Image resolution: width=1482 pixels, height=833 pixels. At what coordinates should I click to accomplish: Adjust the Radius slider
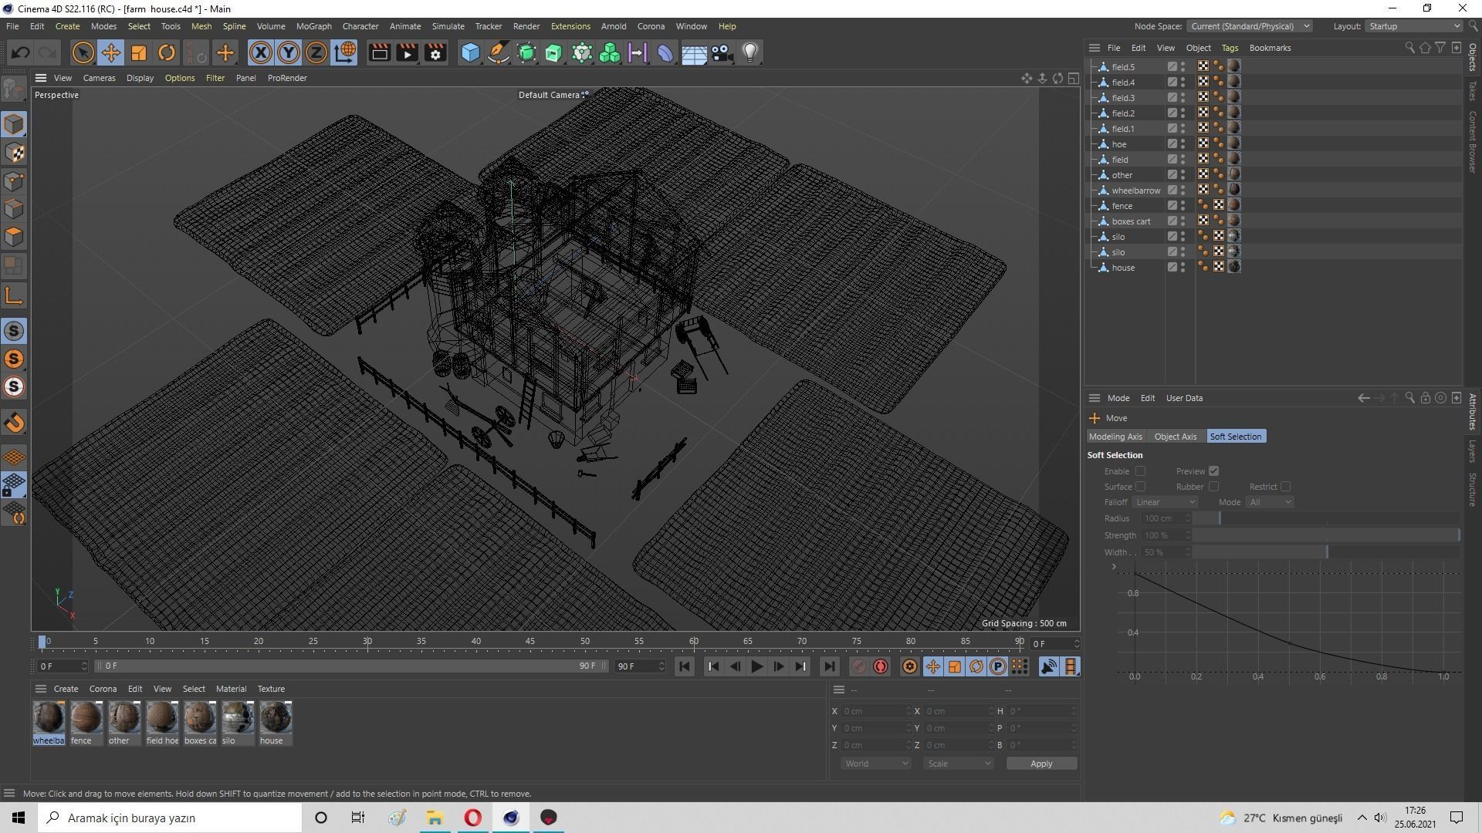click(x=1326, y=518)
